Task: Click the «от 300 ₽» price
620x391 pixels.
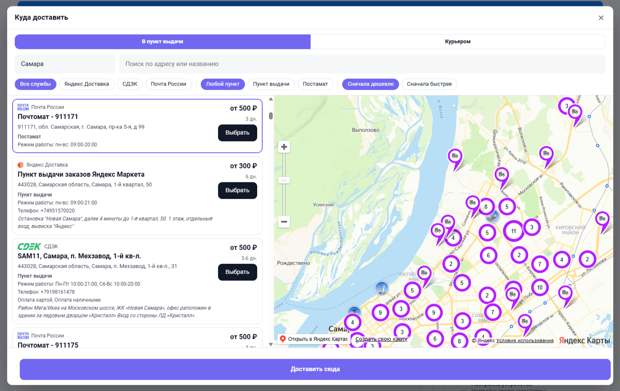Action: pos(243,166)
